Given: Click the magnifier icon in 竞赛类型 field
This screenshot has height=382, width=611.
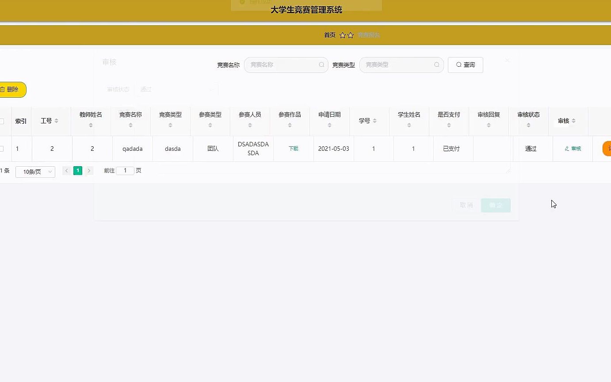Looking at the screenshot, I should point(436,65).
